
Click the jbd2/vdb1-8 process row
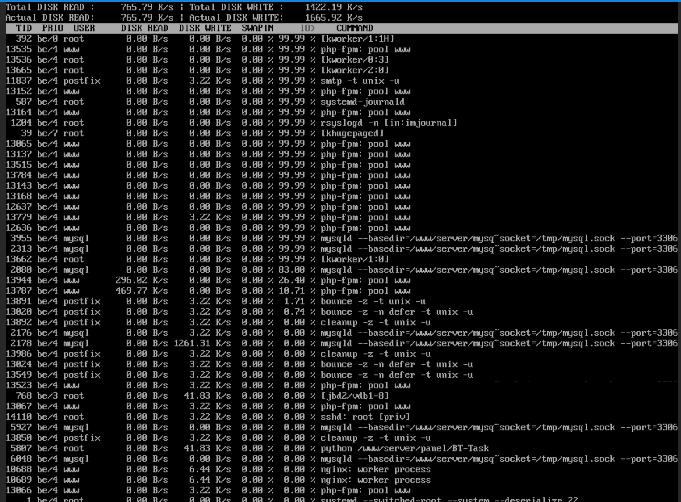click(x=342, y=396)
